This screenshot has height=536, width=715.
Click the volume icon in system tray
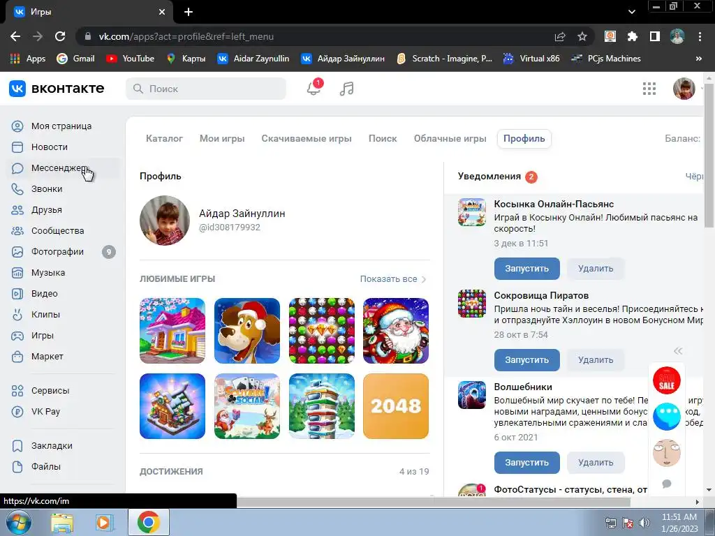click(644, 523)
